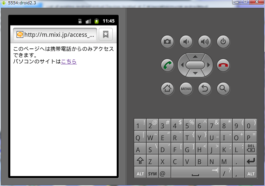Click the Enter return key
Viewport: 265px width, 186px height.
point(251,160)
